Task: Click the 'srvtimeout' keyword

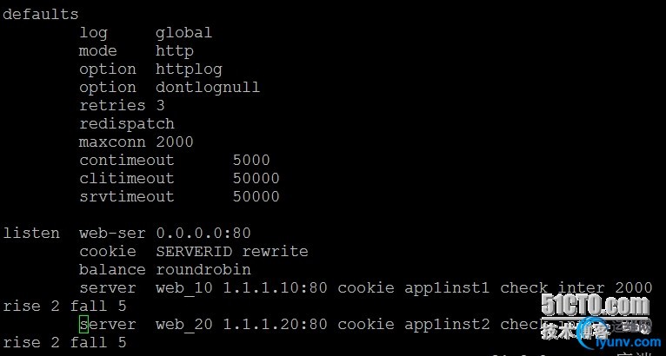Action: coord(127,197)
